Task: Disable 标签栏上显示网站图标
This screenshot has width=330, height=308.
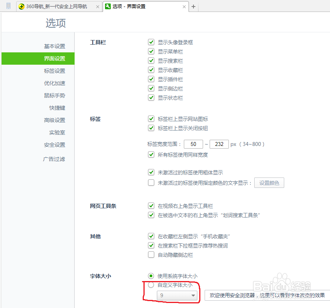Action: 151,119
